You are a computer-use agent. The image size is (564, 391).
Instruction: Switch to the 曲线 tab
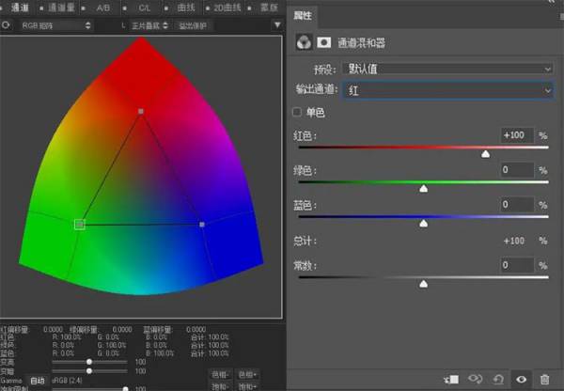(180, 8)
